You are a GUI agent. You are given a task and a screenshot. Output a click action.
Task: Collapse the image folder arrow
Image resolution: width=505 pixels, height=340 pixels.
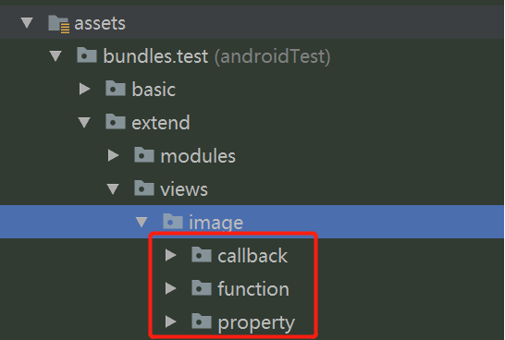click(x=142, y=223)
